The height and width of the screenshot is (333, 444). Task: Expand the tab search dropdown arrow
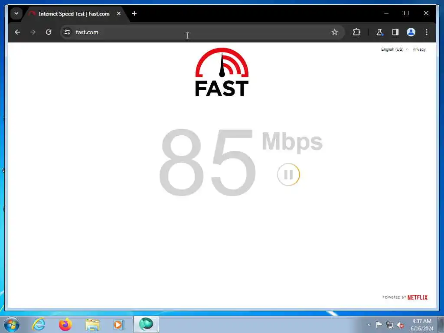[x=16, y=13]
